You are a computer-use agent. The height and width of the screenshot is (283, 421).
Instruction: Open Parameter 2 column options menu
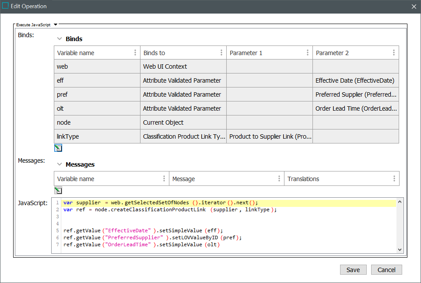pyautogui.click(x=393, y=52)
